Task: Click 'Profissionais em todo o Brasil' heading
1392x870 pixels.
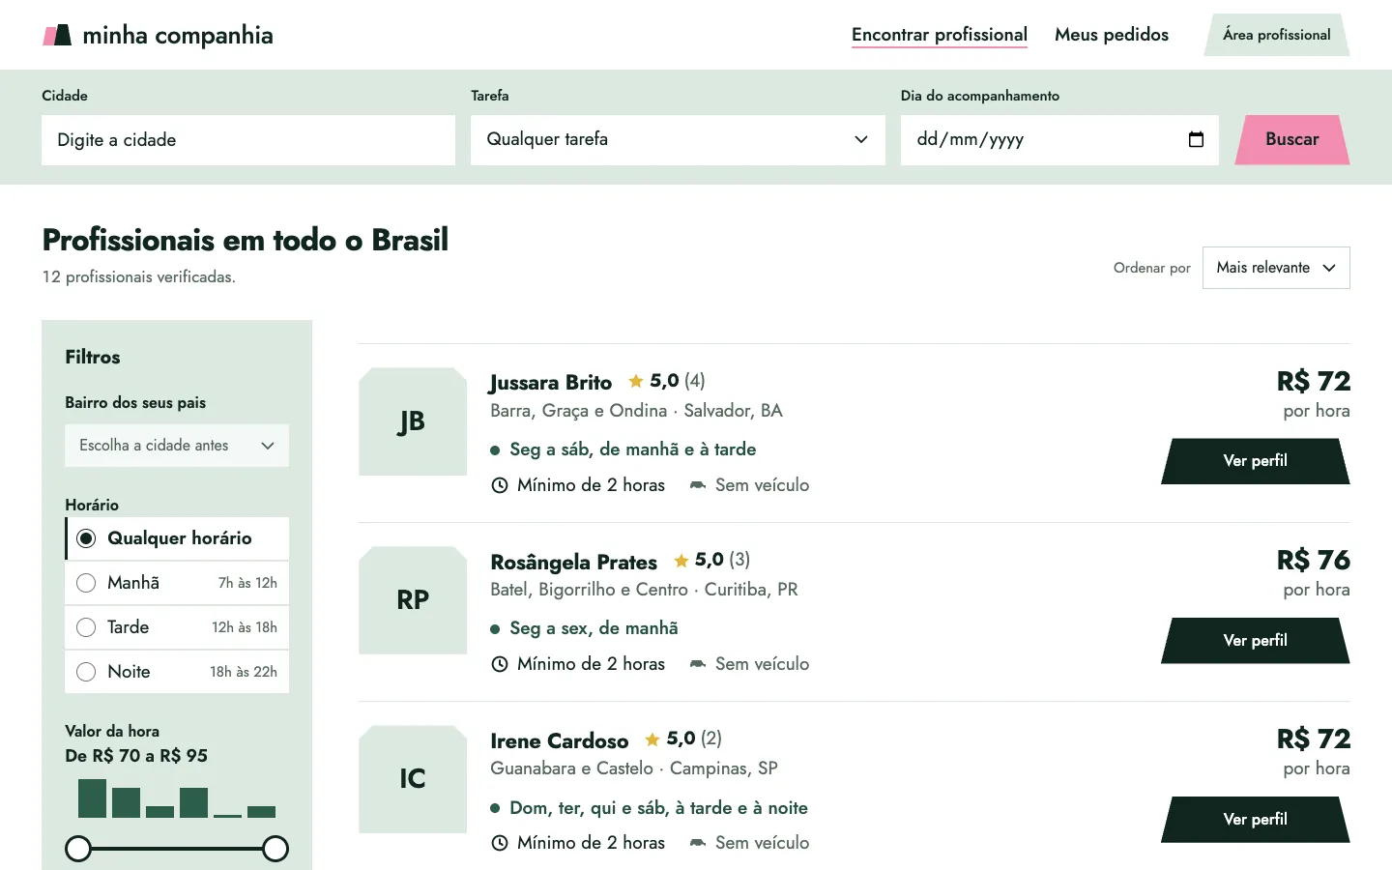Action: pyautogui.click(x=246, y=240)
